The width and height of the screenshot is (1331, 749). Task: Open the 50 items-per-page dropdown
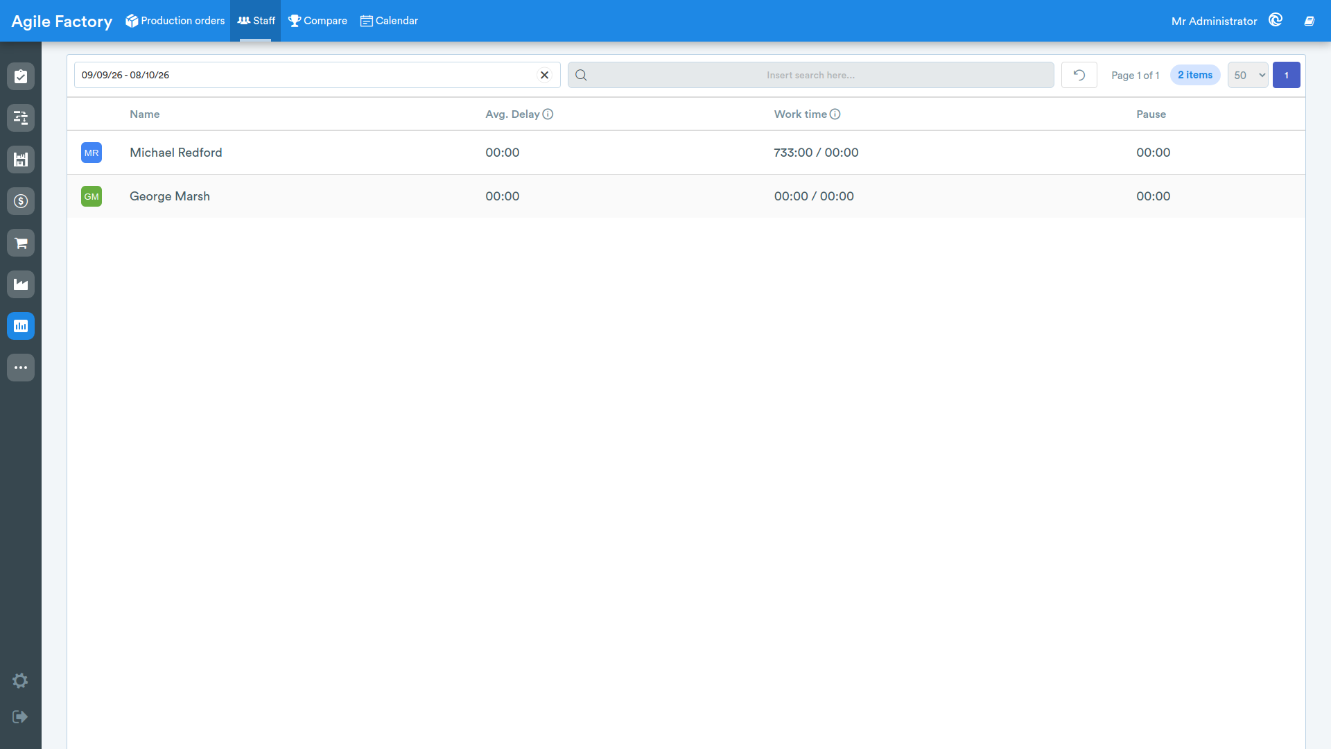[x=1248, y=75]
